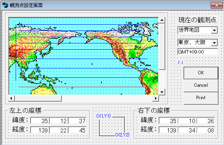Click the Cancel button
Viewport: 224px width, 145px height.
click(201, 85)
